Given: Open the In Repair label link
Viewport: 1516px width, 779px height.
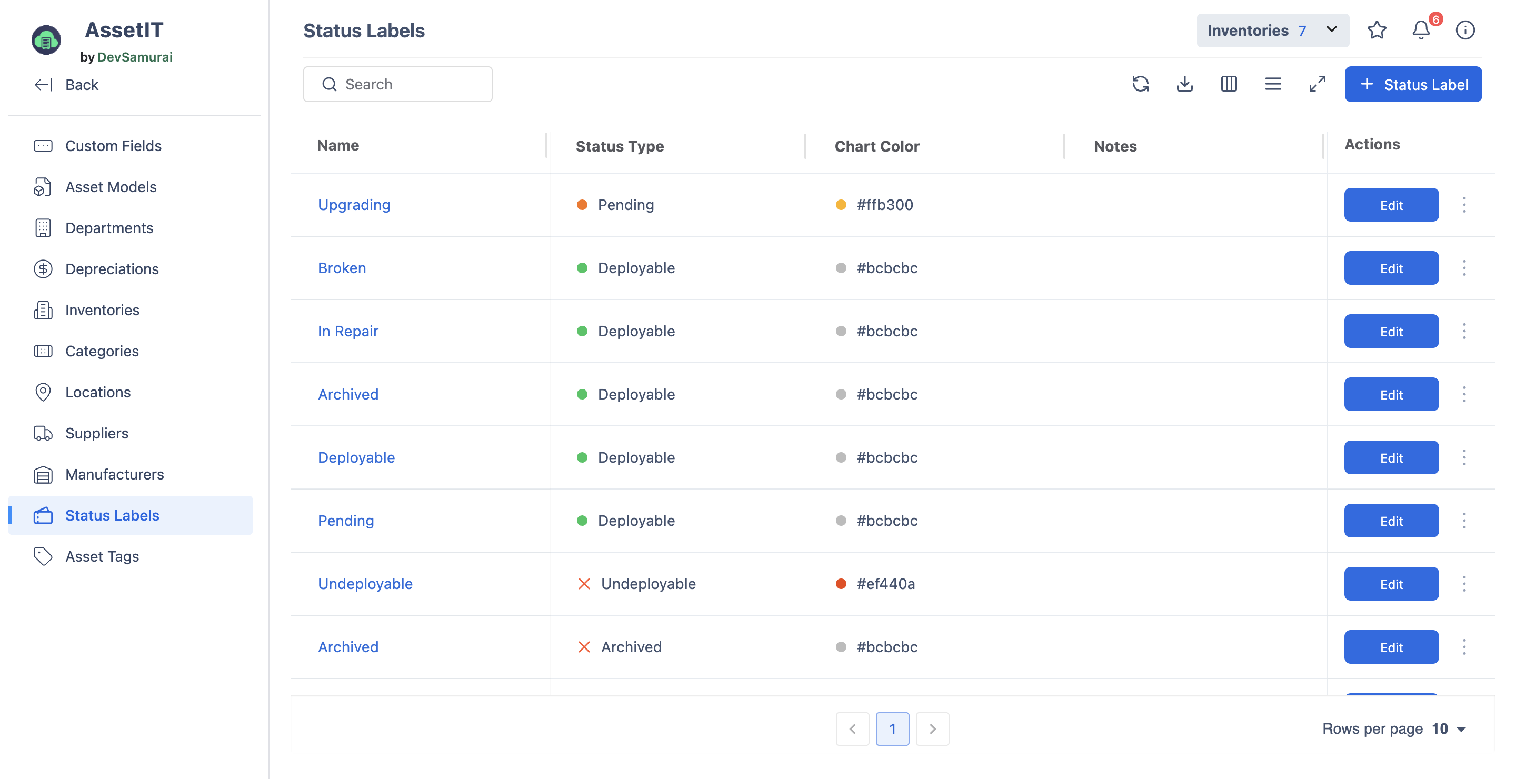Looking at the screenshot, I should tap(348, 331).
